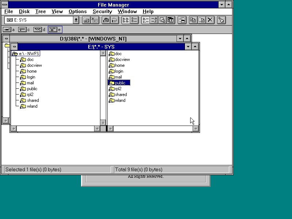Click the "Total 9 file(s) (0 bytes)" status text

139,170
